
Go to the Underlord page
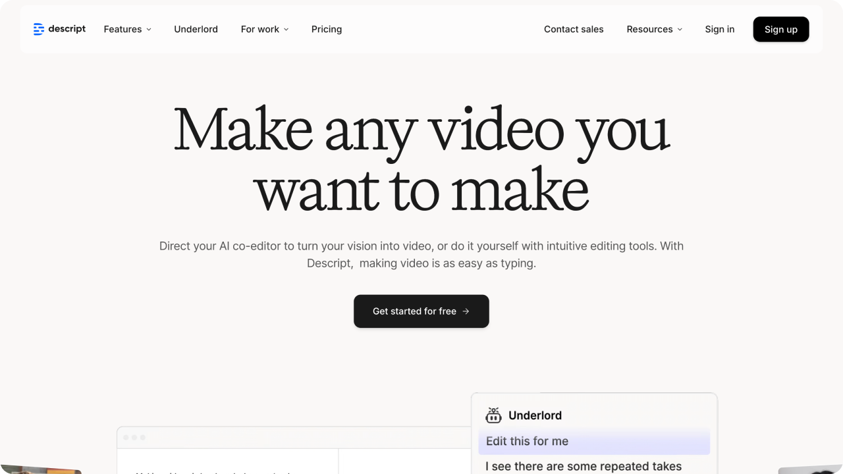tap(196, 29)
